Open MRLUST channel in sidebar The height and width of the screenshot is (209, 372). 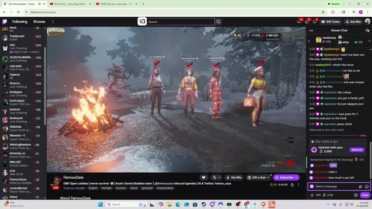pos(23,164)
